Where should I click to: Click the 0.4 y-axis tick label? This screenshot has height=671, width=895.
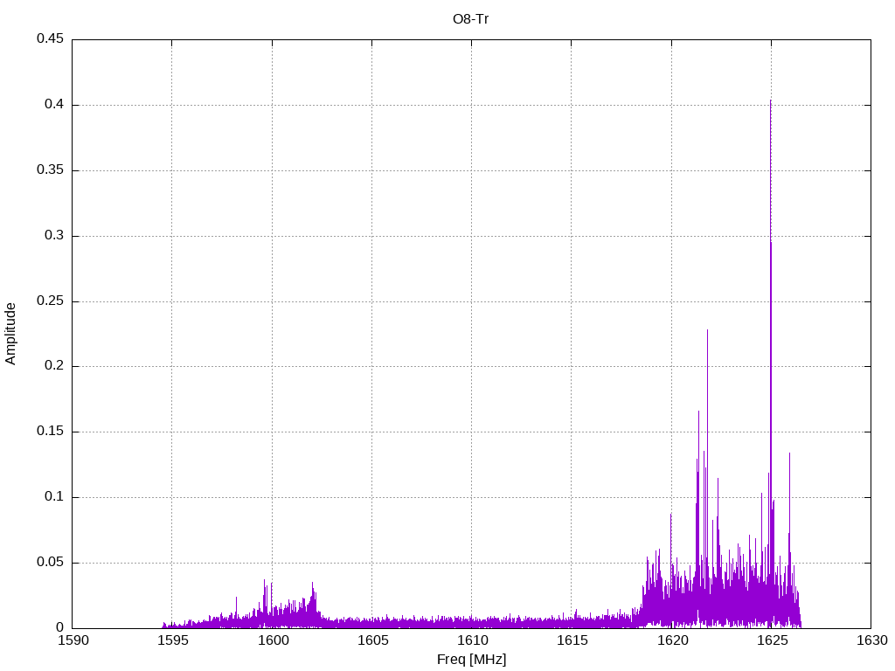click(x=54, y=105)
